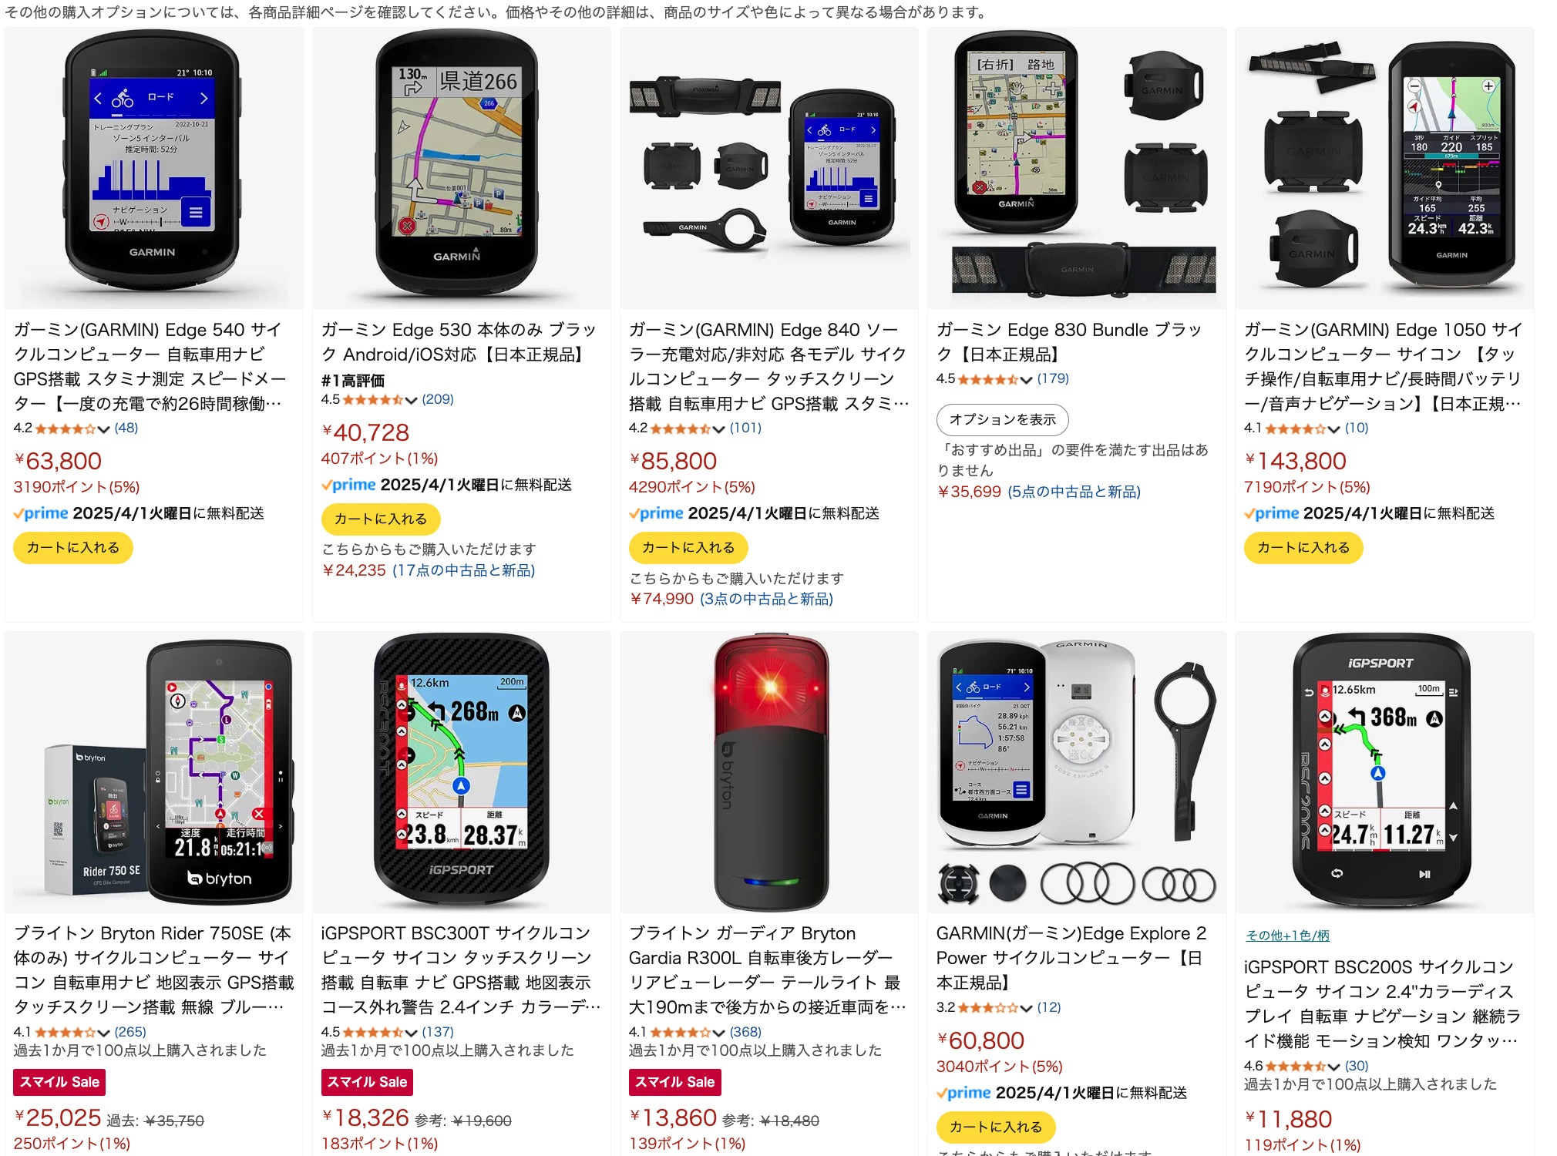View the 368 reviews for Bryton Gardia

pos(745,1032)
